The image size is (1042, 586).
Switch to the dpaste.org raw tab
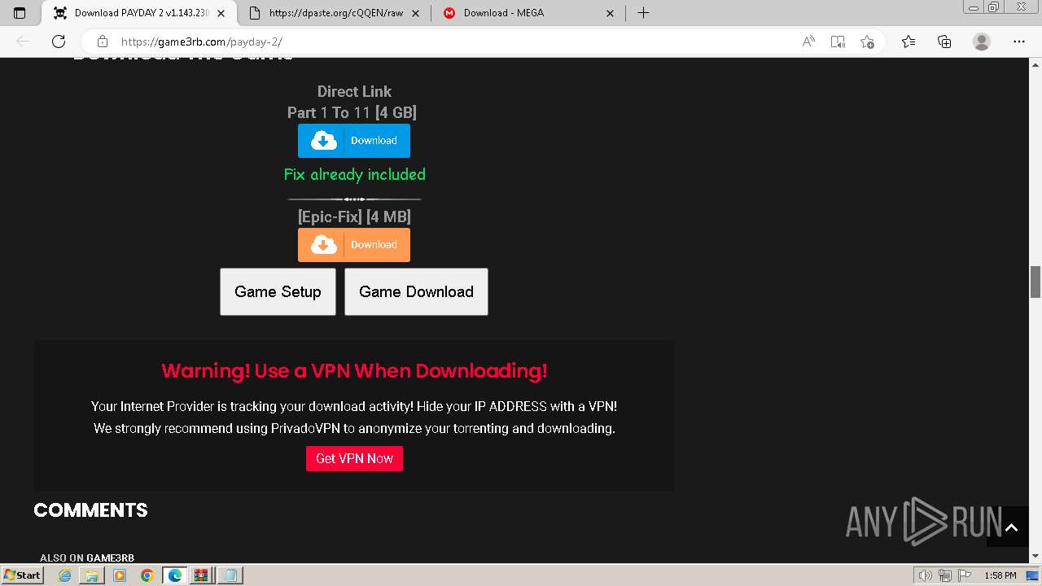(x=336, y=13)
